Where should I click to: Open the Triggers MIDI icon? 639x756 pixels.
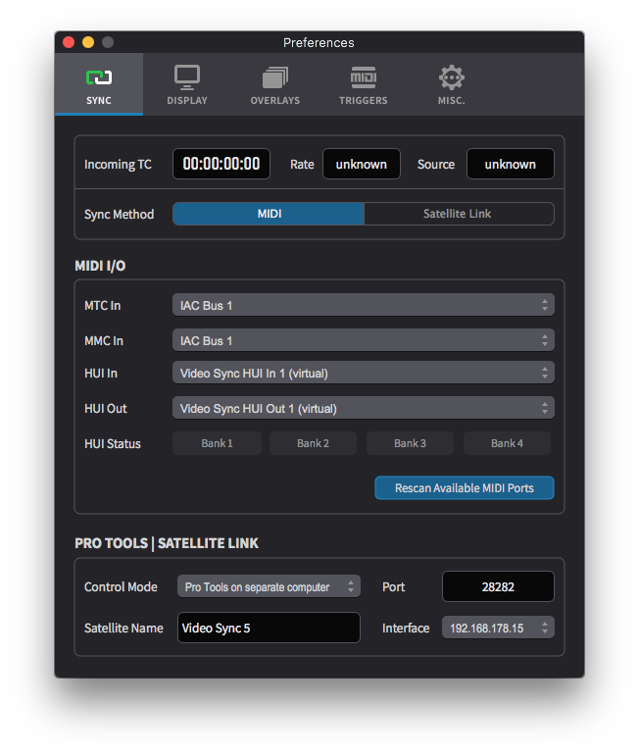pyautogui.click(x=363, y=77)
